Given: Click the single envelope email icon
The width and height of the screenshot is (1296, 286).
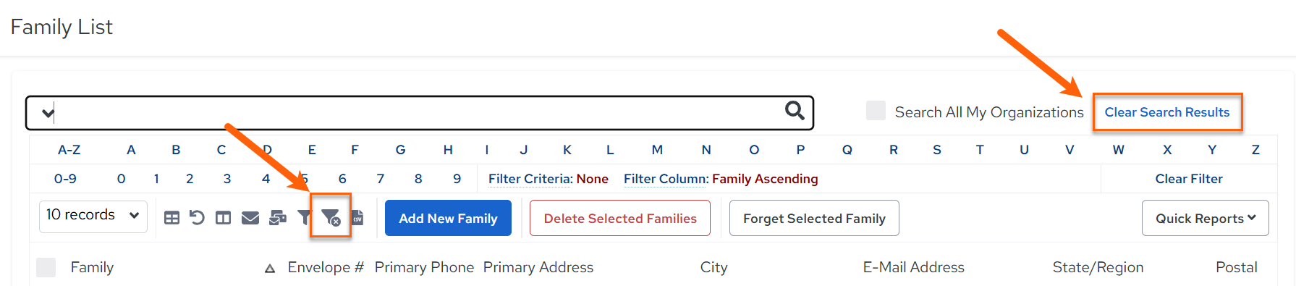Looking at the screenshot, I should pos(250,218).
